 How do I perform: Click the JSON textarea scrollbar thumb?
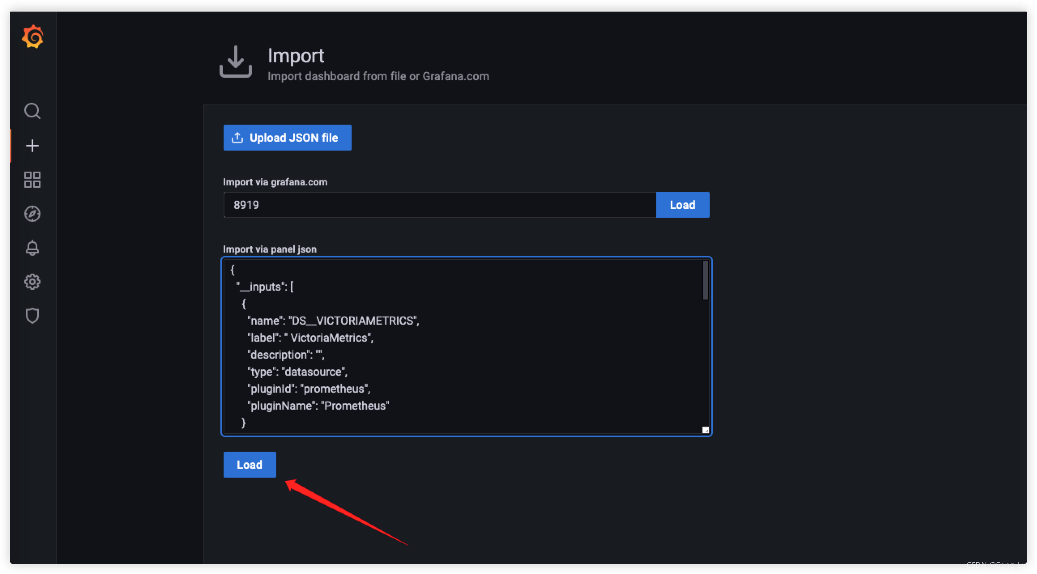click(x=705, y=280)
